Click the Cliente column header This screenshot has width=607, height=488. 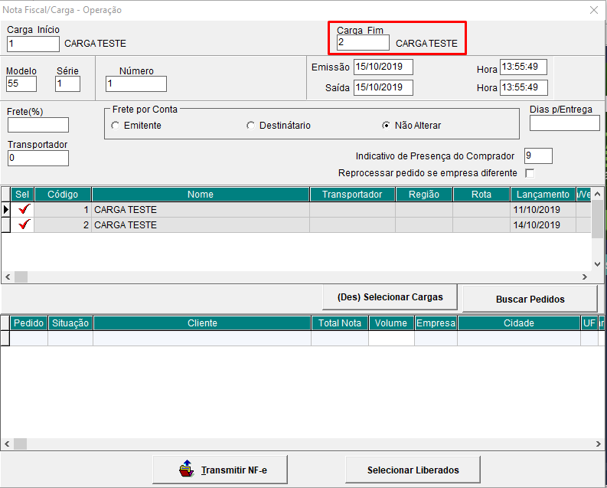(x=202, y=323)
